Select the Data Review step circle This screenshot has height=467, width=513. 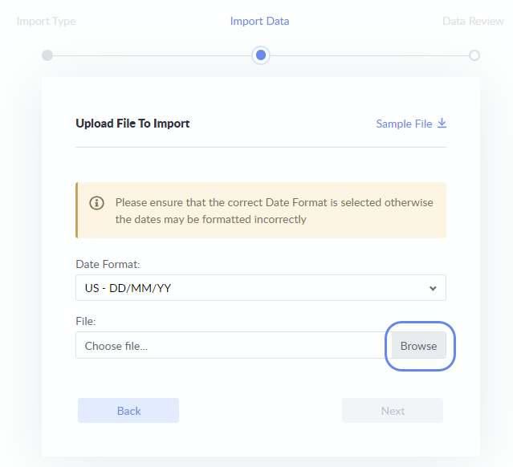[474, 55]
